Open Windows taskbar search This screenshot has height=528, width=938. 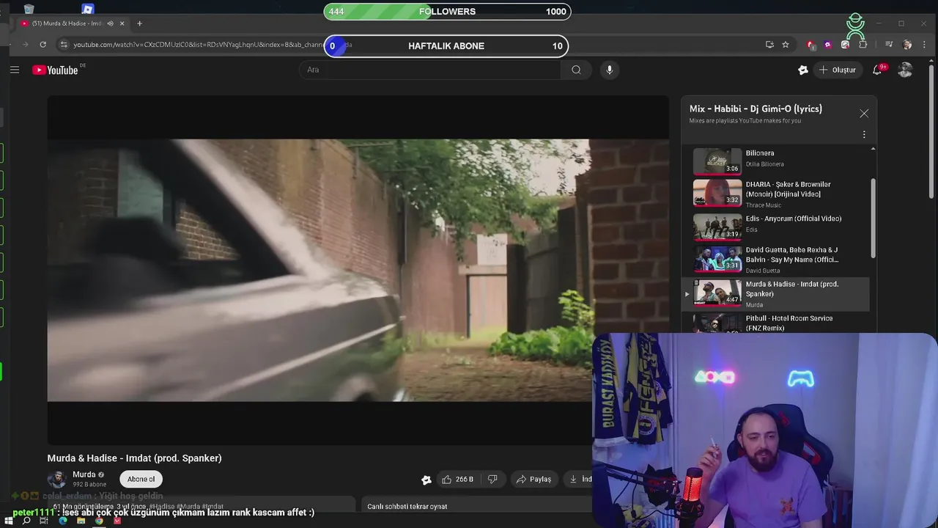tap(26, 521)
